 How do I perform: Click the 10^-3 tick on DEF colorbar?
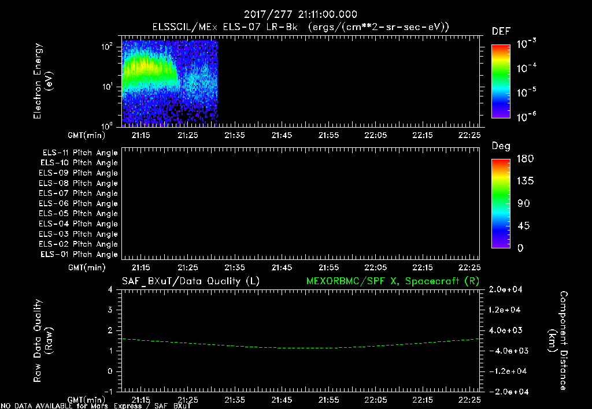coord(526,44)
